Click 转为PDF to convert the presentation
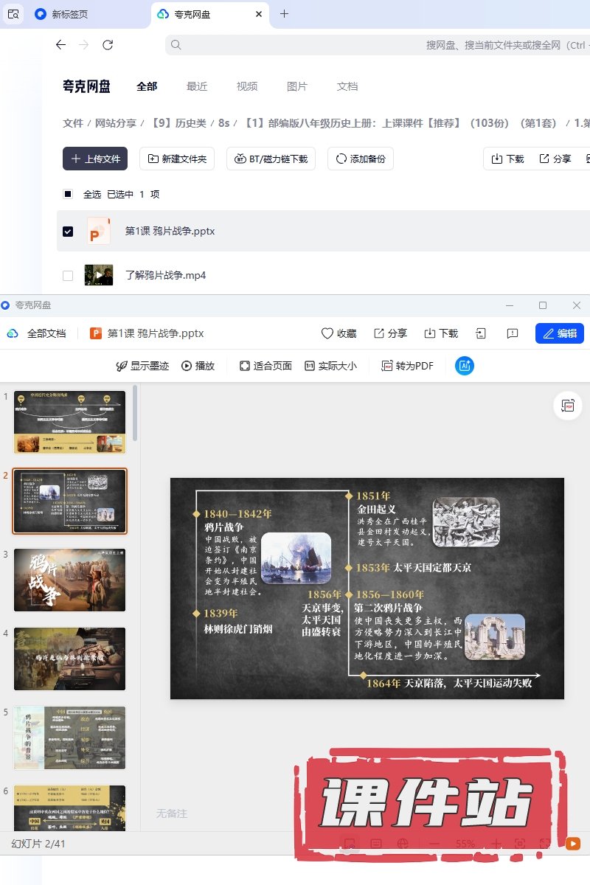590x885 pixels. 407,366
